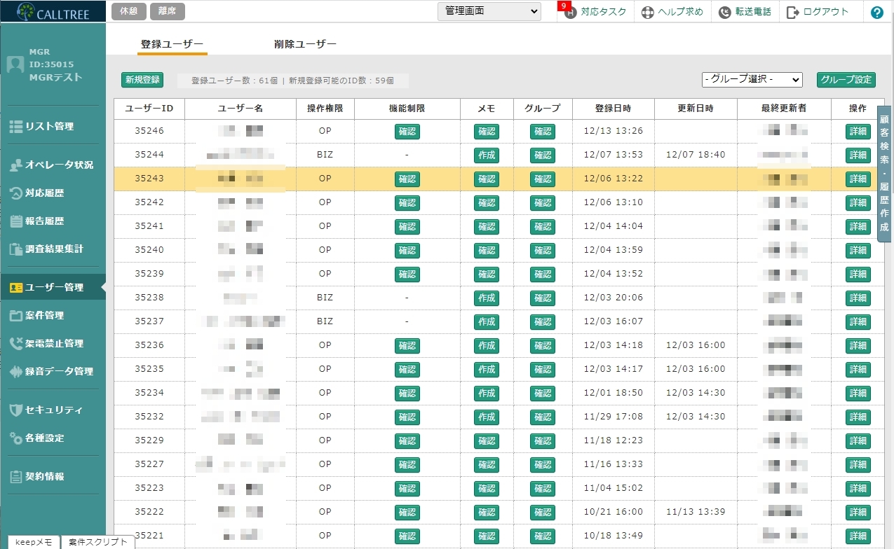Click the 対応タスク task icon
Screen dimensions: 894x549
coord(570,13)
